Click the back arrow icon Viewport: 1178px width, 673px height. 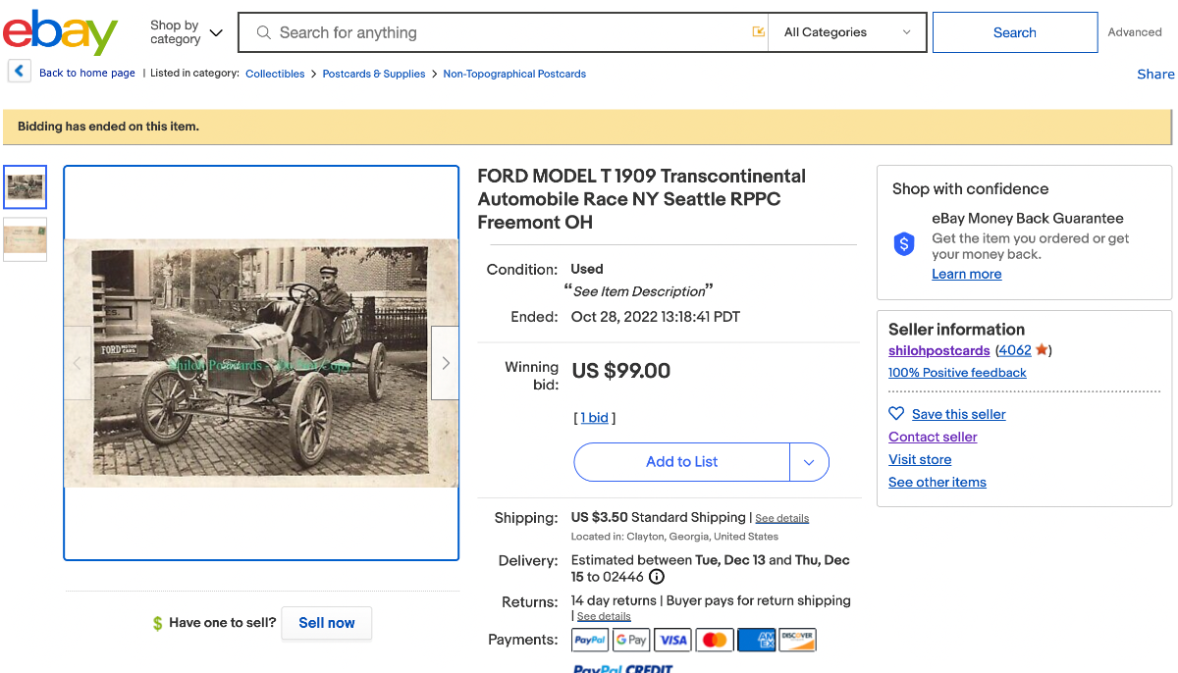pyautogui.click(x=19, y=72)
